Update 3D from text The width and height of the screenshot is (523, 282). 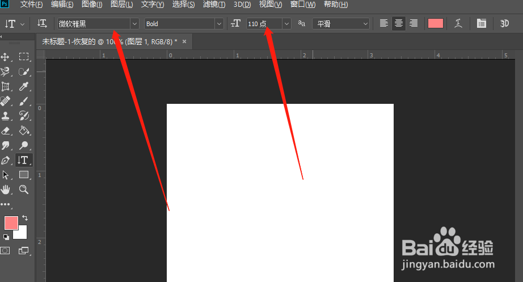[505, 23]
